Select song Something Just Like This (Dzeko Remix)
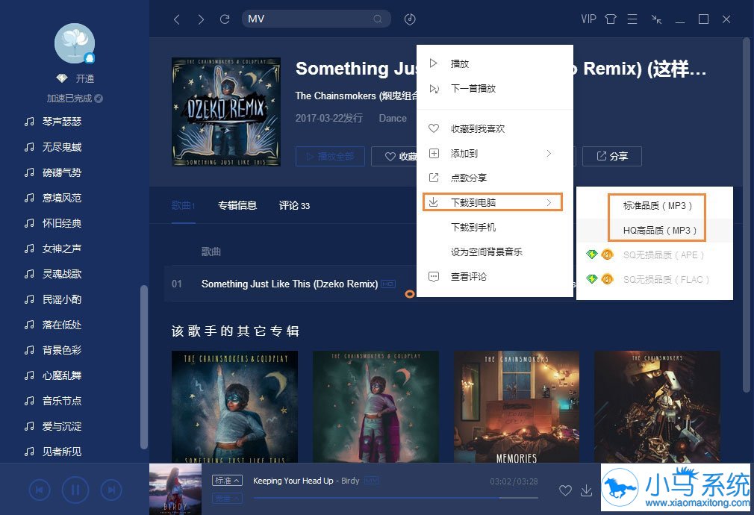This screenshot has width=754, height=515. [x=290, y=284]
